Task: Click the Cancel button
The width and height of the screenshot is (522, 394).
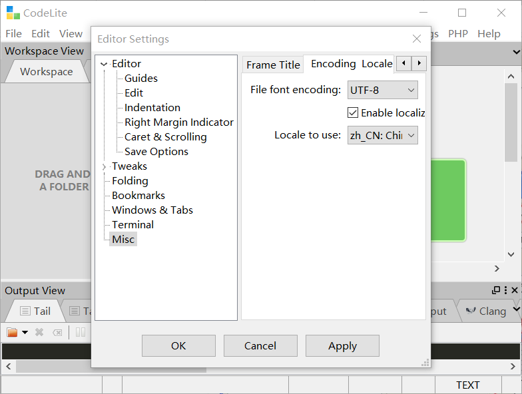Action: point(260,346)
